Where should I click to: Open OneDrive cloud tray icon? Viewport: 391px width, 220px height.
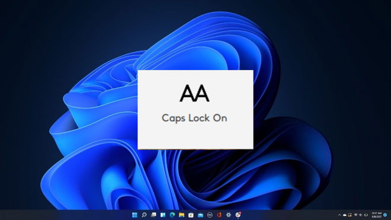(x=345, y=215)
